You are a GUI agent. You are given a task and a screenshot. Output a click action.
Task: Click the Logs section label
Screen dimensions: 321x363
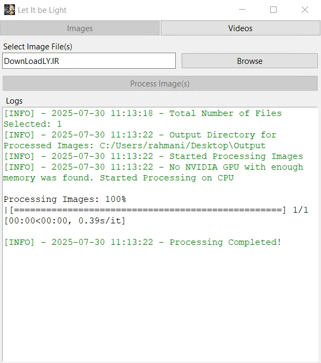(x=14, y=101)
